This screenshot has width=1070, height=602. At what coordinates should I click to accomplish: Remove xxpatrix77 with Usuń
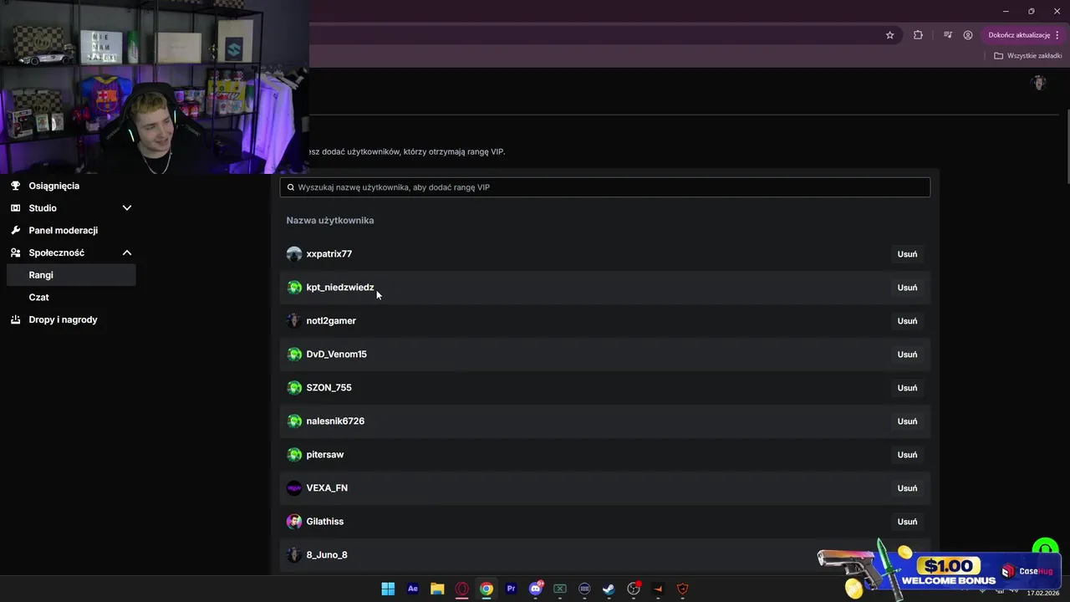907,254
